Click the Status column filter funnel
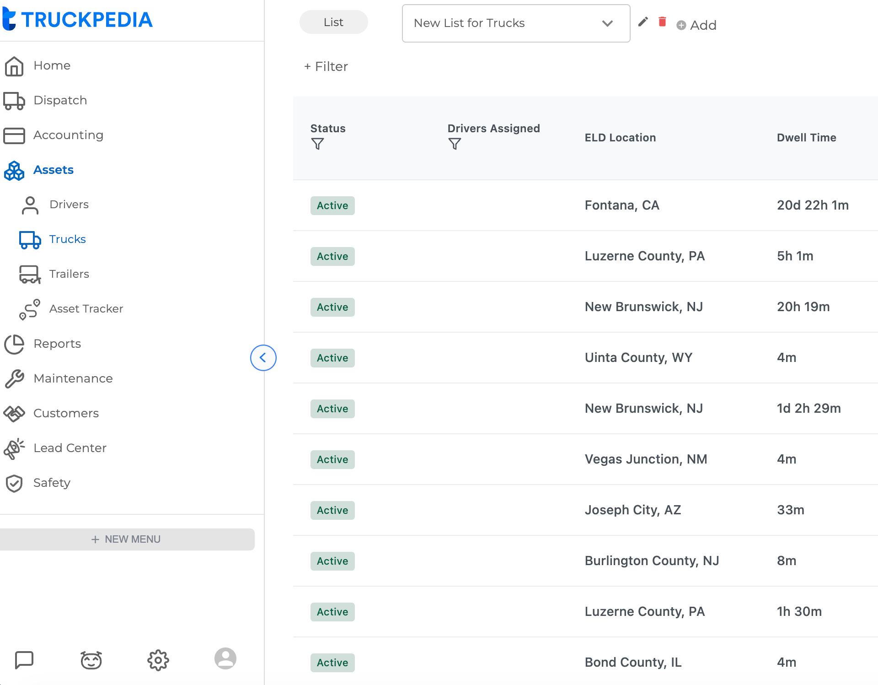This screenshot has height=685, width=878. [x=317, y=144]
